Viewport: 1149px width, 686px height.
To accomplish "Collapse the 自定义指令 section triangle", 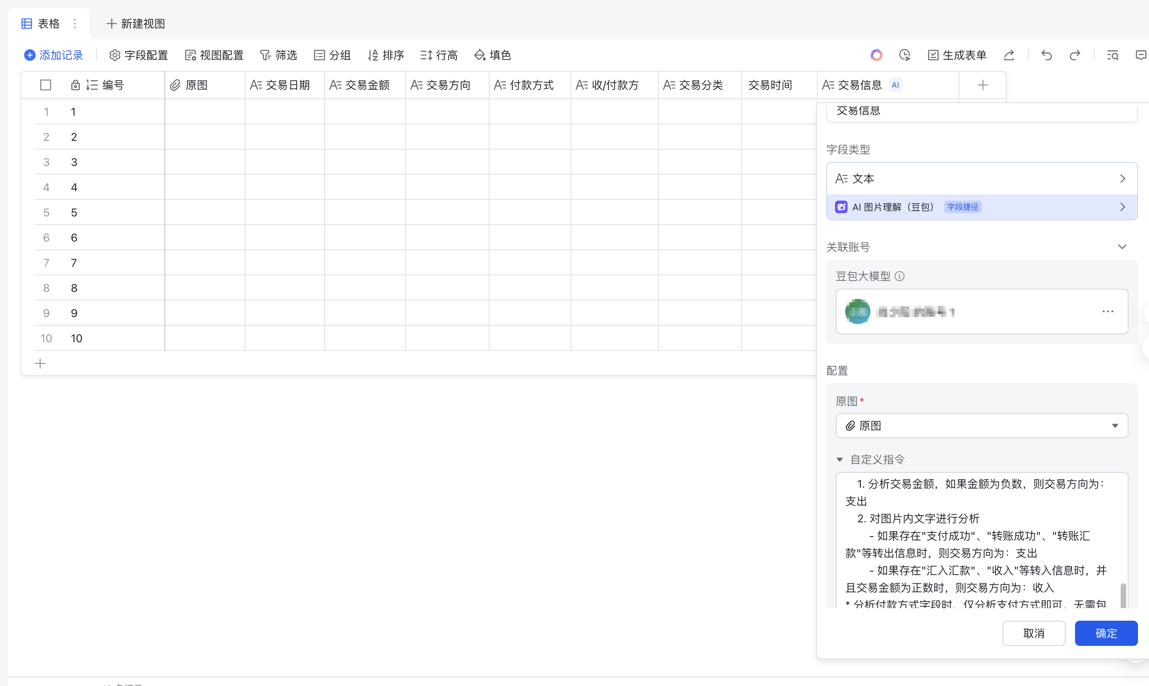I will tap(840, 459).
